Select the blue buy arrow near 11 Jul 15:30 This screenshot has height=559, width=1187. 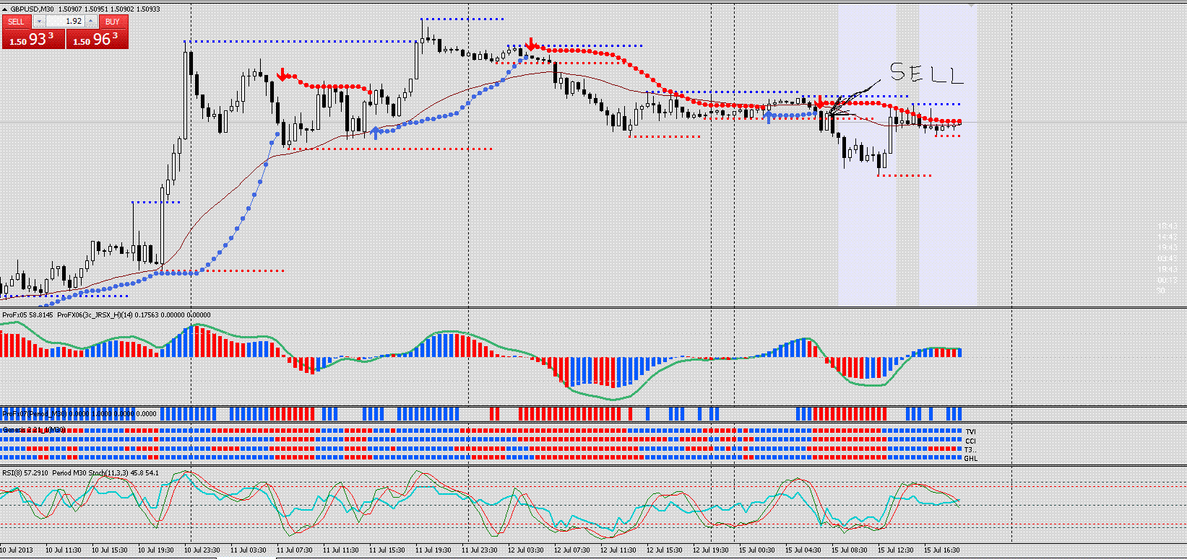(x=375, y=133)
